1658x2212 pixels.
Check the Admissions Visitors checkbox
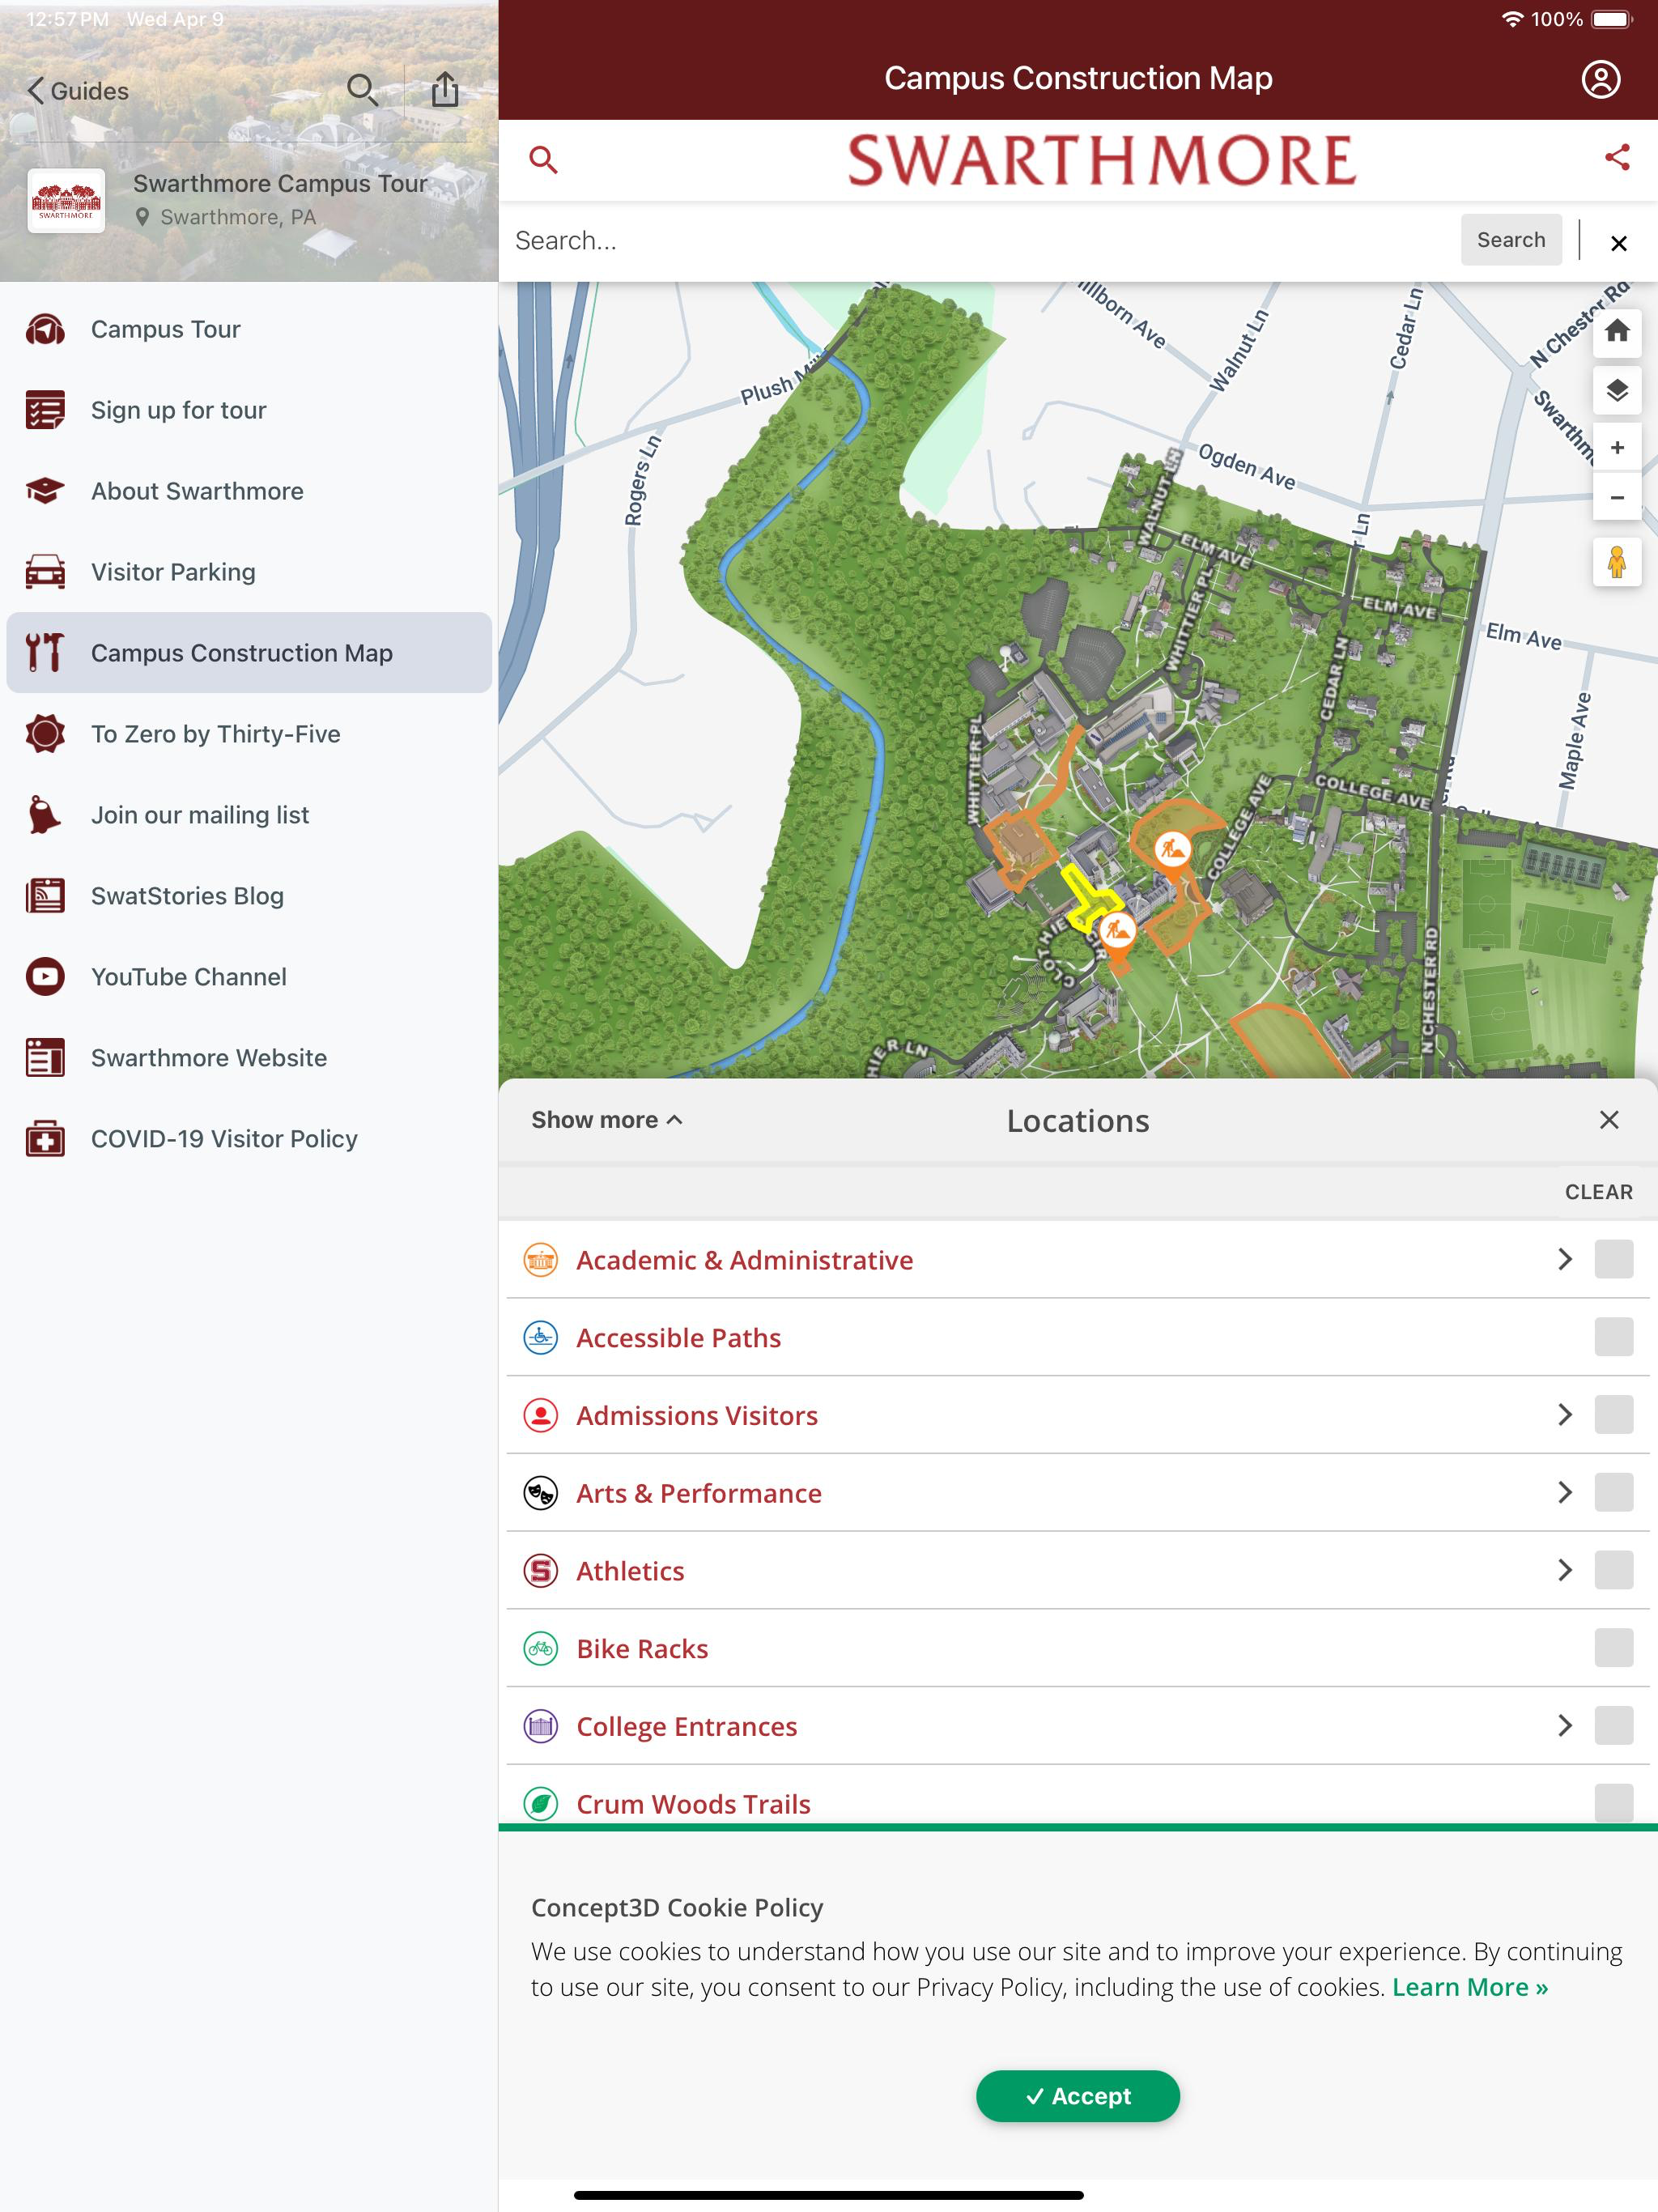point(1613,1415)
